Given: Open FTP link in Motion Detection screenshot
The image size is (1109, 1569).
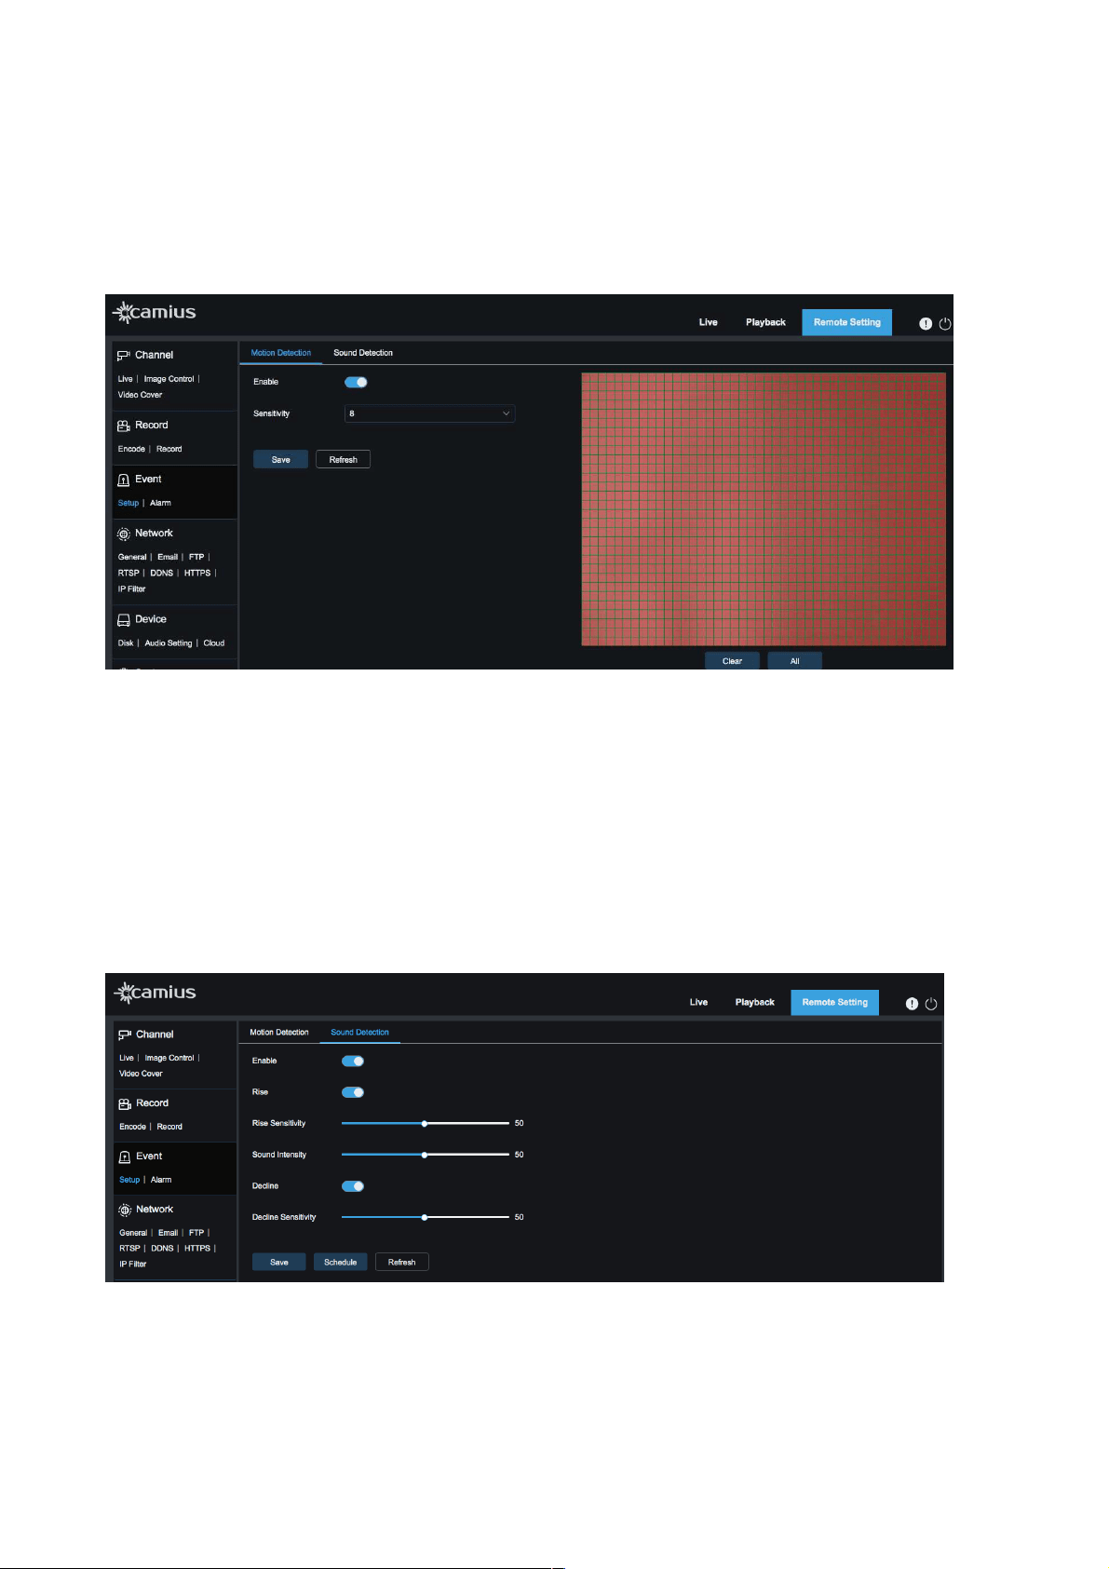Looking at the screenshot, I should [x=196, y=557].
